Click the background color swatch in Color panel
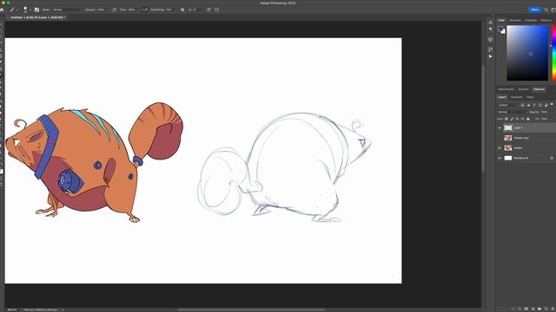Viewport: 556px width, 312px height. [504, 32]
